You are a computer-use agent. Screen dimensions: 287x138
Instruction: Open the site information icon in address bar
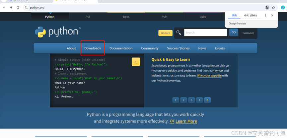pos(26,8)
